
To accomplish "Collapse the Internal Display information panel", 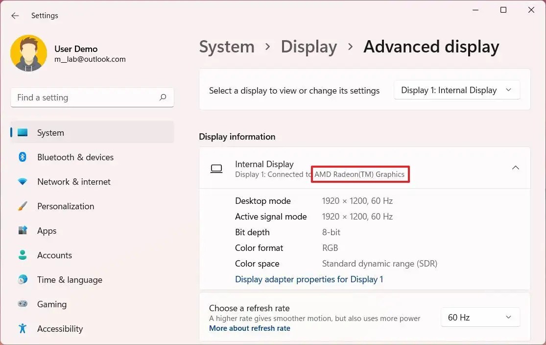I will point(515,168).
